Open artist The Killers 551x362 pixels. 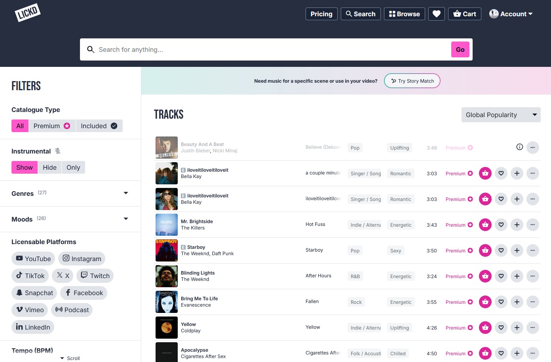click(x=193, y=228)
